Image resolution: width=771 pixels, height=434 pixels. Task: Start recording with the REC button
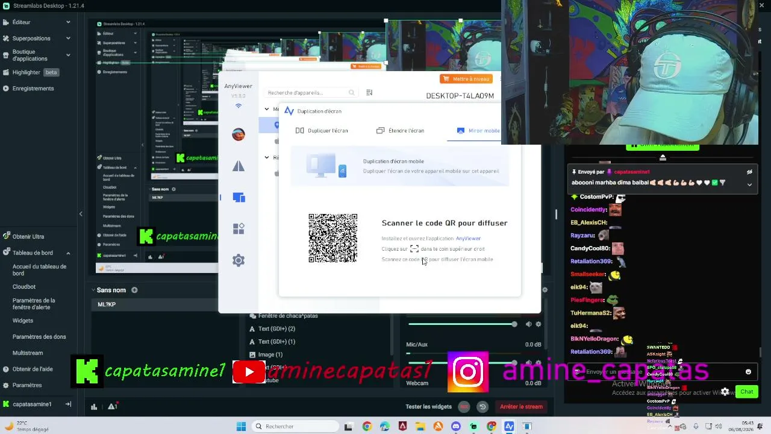464,407
